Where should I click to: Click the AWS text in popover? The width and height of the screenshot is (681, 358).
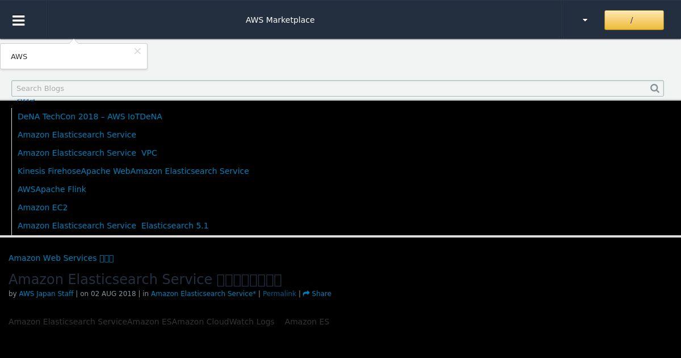point(19,56)
